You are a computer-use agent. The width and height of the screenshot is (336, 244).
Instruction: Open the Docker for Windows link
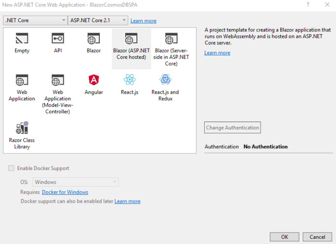65,192
